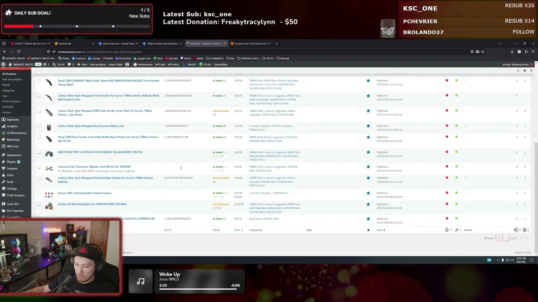
Task: Tick checkbox for Stock OEM SURRON Front Fender Glossy Black
Action: point(39,81)
